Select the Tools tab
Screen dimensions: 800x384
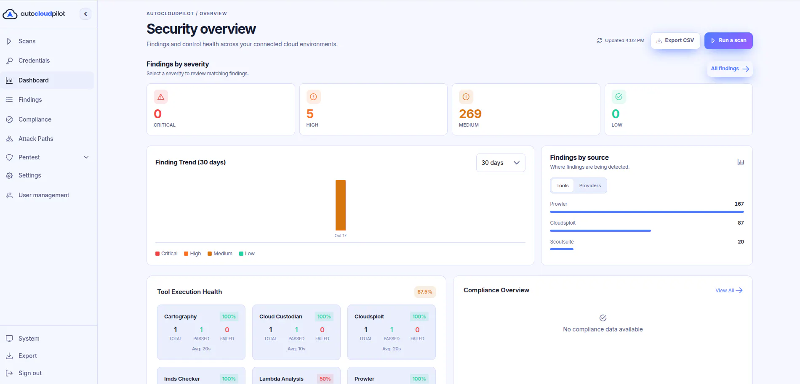pyautogui.click(x=563, y=185)
